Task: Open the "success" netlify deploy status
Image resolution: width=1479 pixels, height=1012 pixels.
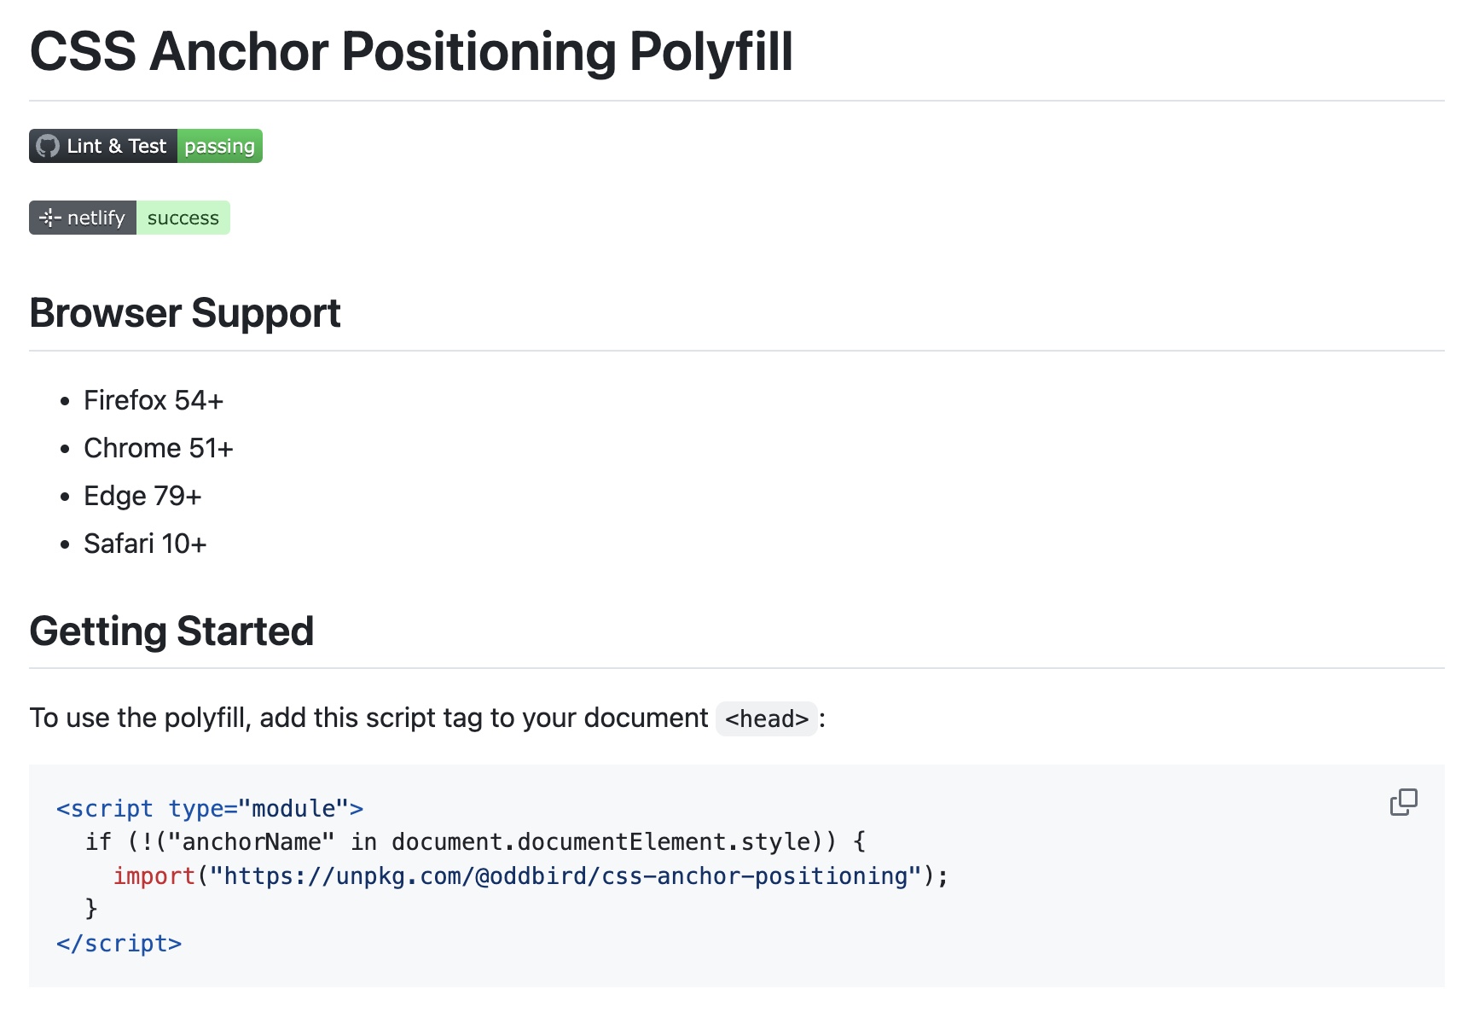Action: [183, 218]
